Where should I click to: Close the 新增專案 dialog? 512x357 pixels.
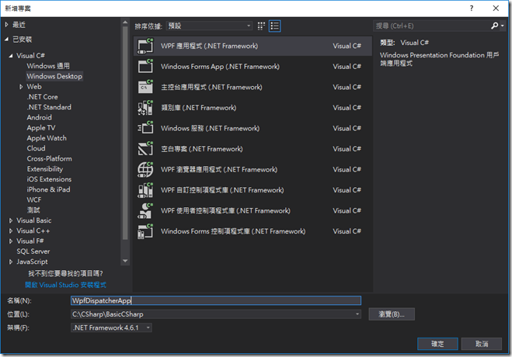click(x=496, y=9)
